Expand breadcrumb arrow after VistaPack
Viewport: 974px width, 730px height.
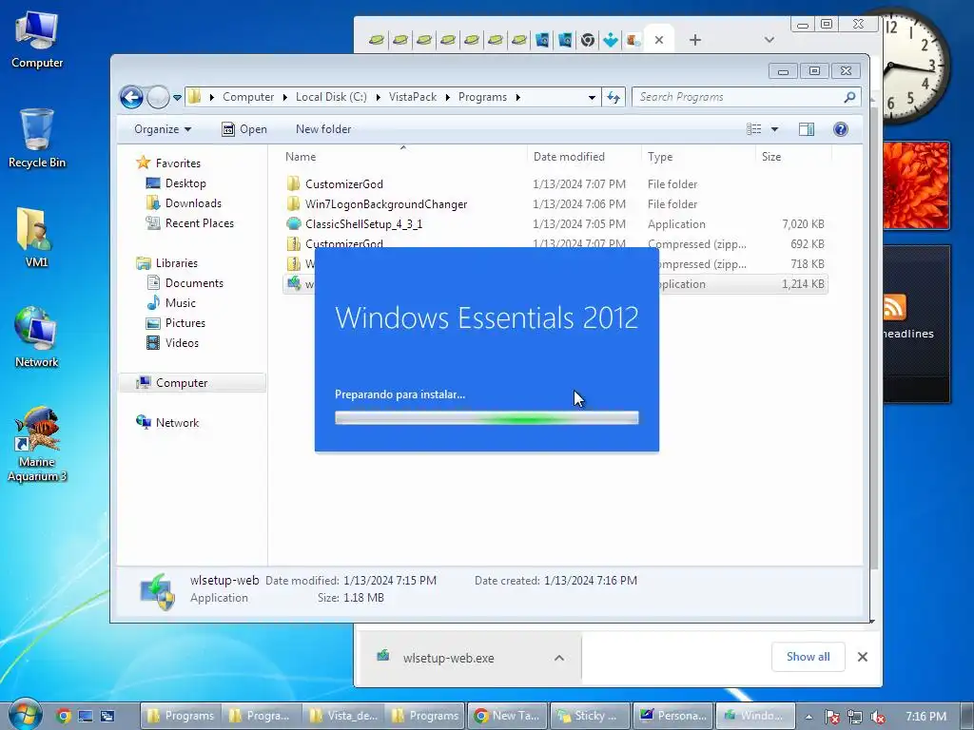pyautogui.click(x=447, y=97)
